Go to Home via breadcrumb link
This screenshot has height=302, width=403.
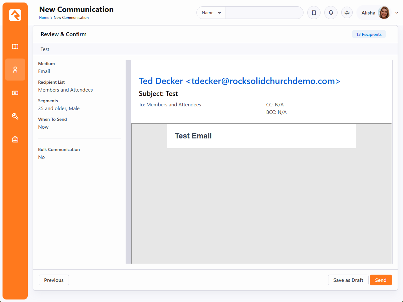click(44, 18)
